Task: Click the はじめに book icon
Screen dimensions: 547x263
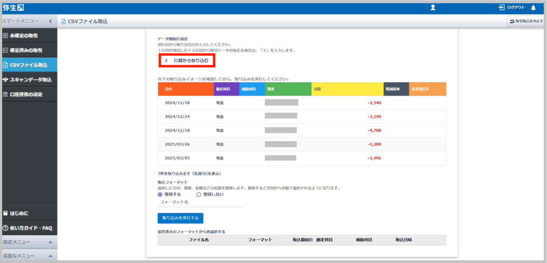Action: (x=5, y=213)
